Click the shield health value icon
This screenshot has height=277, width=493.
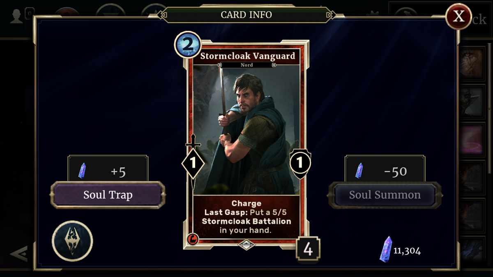coord(300,163)
